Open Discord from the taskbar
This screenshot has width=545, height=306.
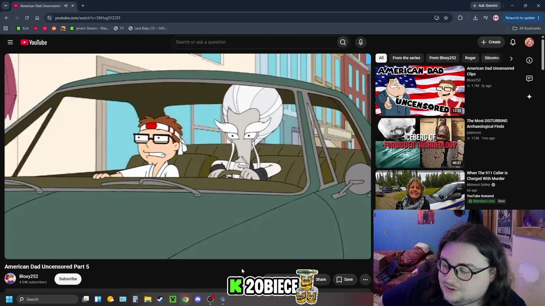198,299
